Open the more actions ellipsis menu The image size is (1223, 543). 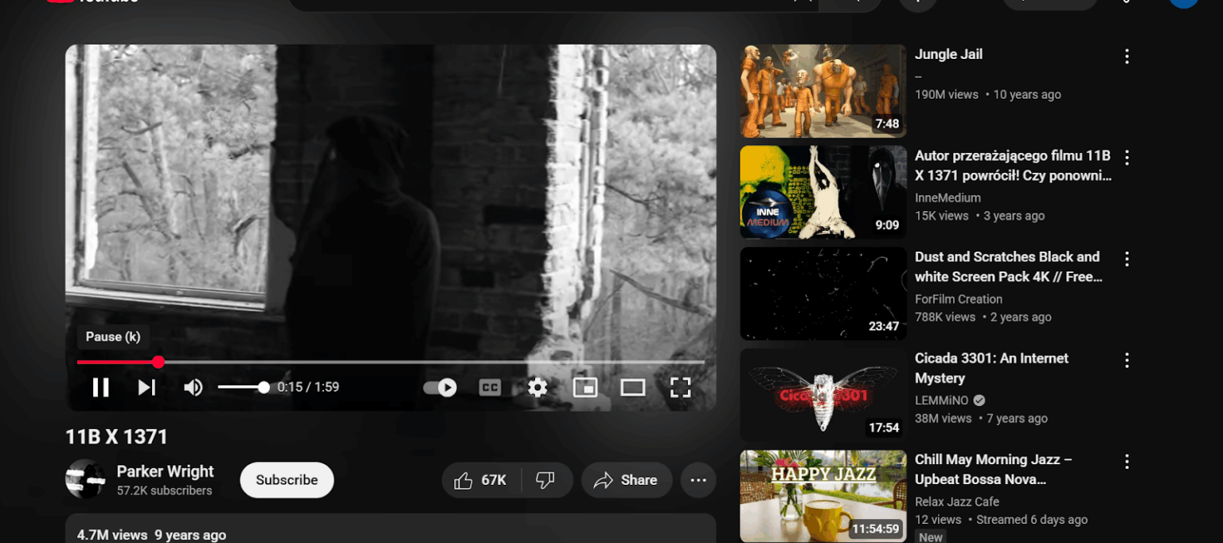[698, 480]
